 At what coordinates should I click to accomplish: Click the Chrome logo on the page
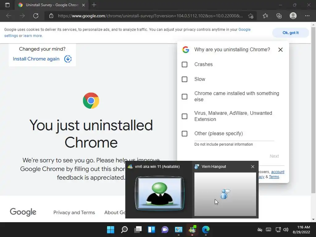coord(91,101)
